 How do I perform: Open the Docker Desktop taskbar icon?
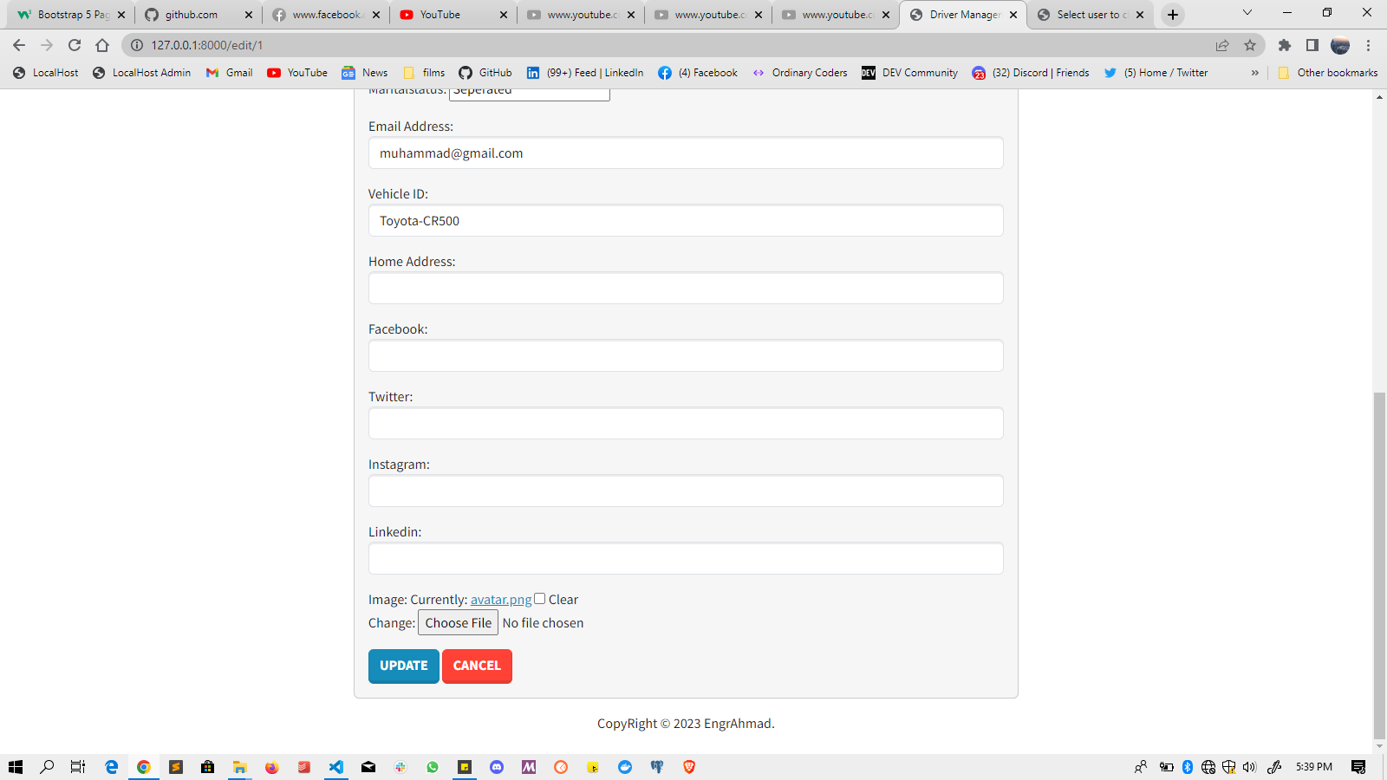(x=625, y=767)
